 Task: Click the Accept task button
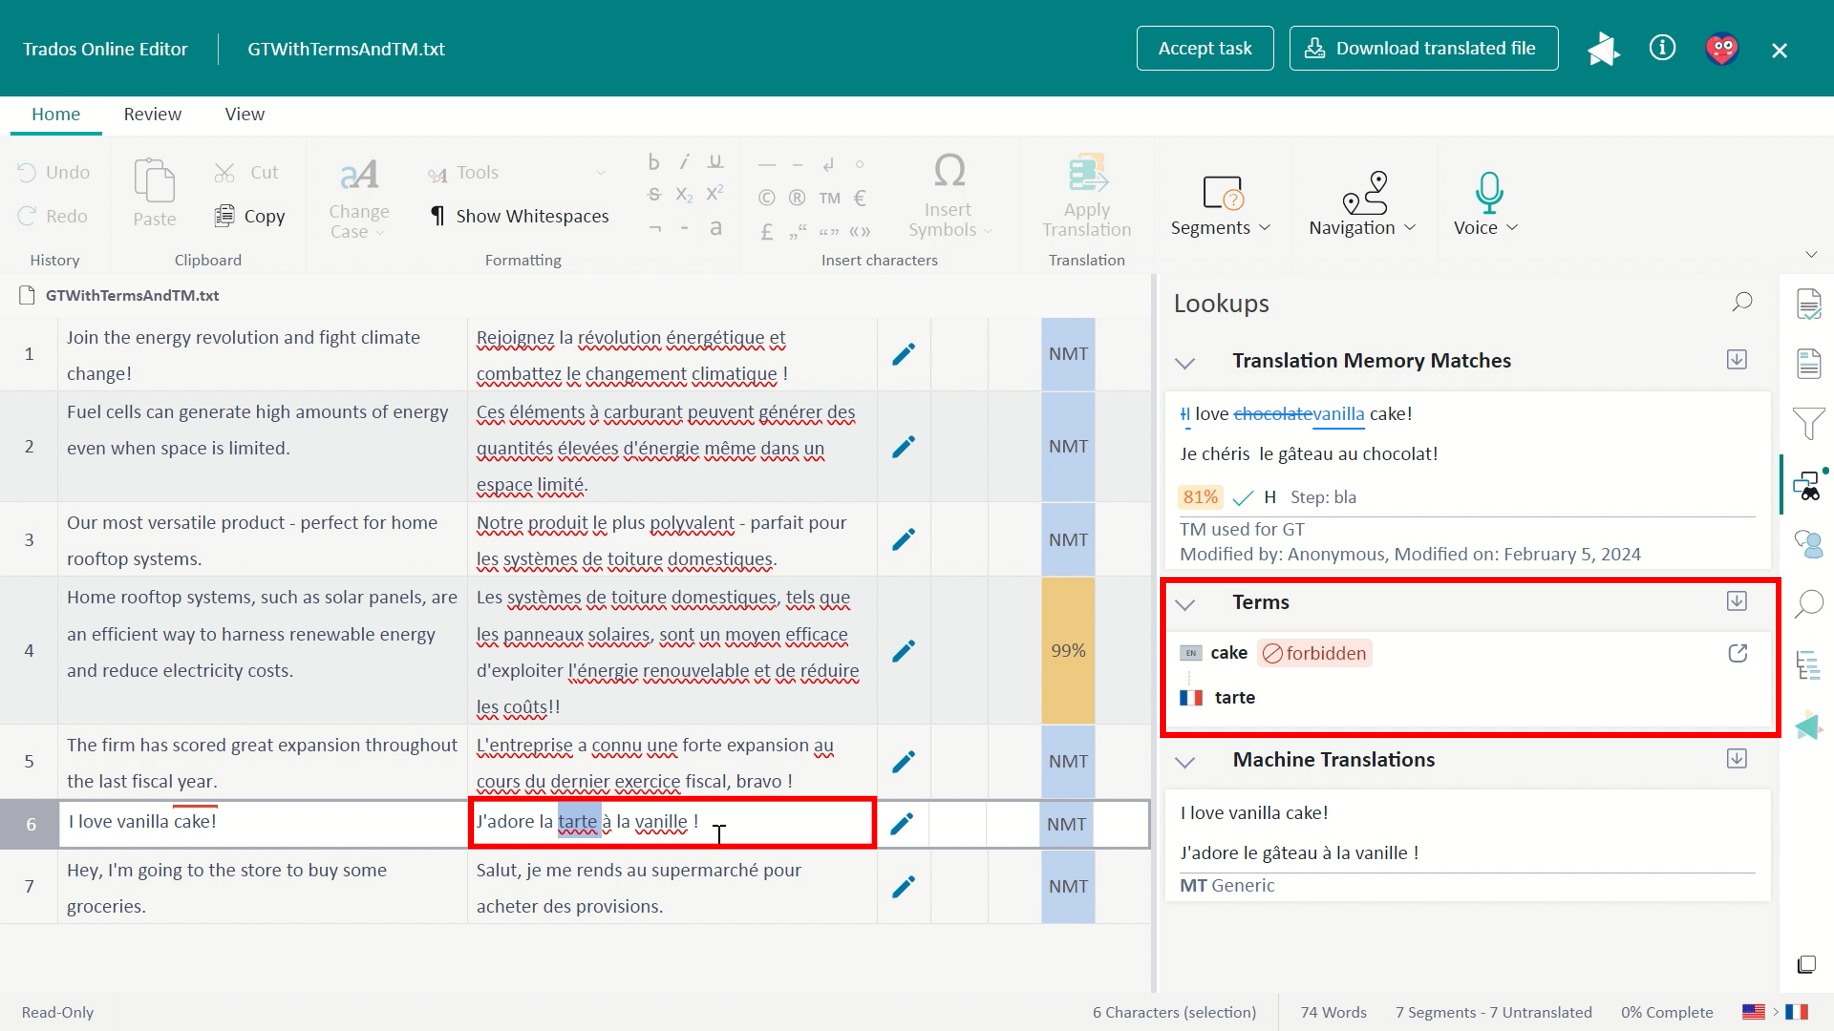point(1205,48)
